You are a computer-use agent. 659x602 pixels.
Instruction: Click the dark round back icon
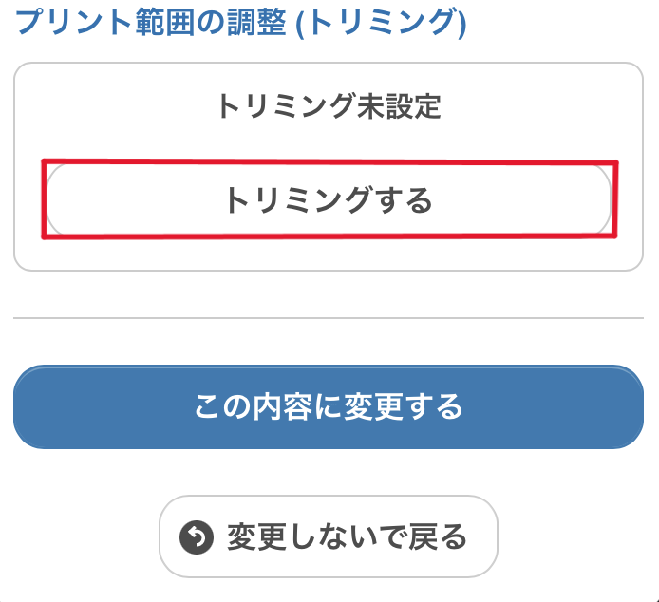click(x=197, y=537)
